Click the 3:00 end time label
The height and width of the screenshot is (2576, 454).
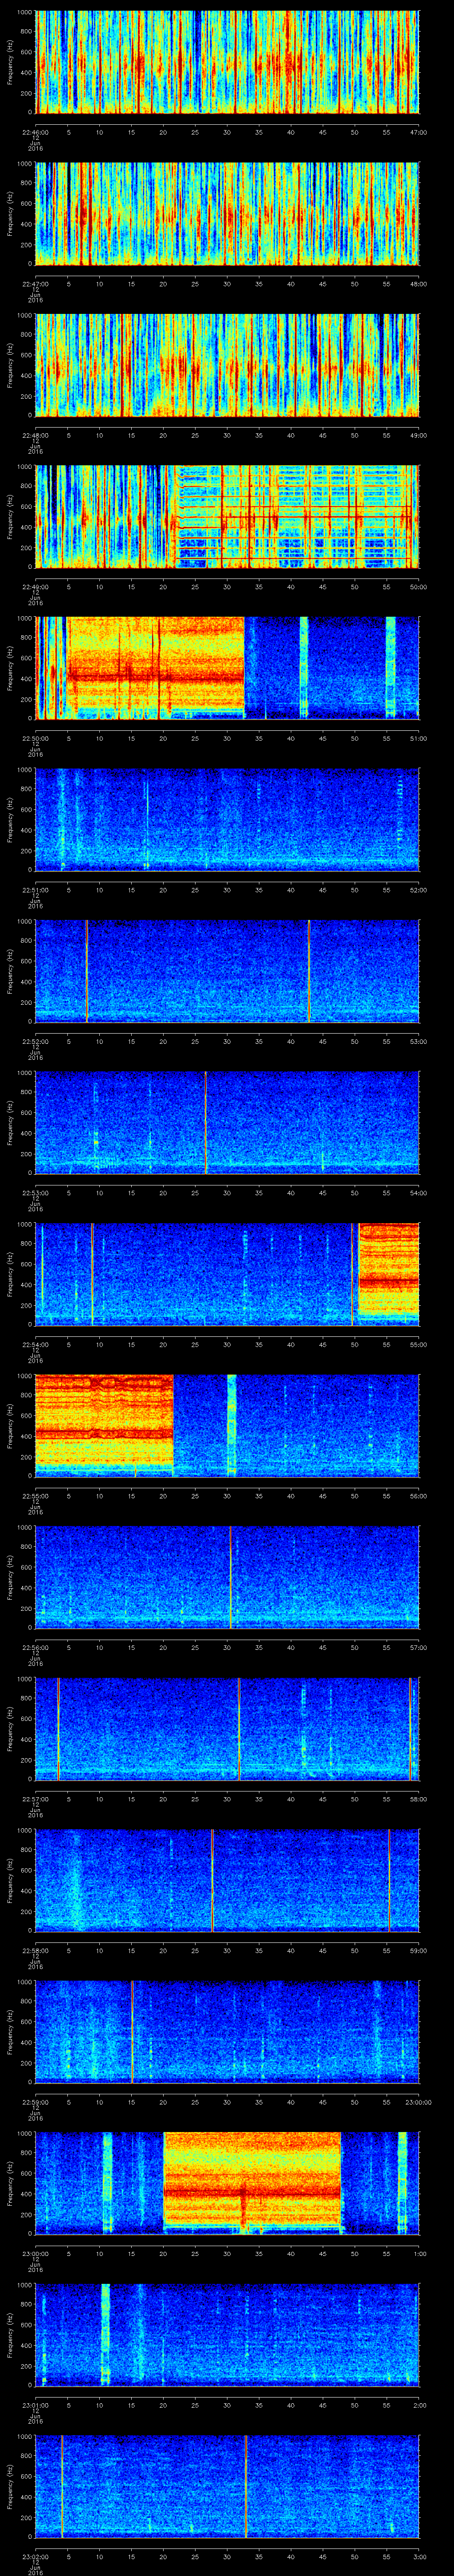tap(420, 2556)
